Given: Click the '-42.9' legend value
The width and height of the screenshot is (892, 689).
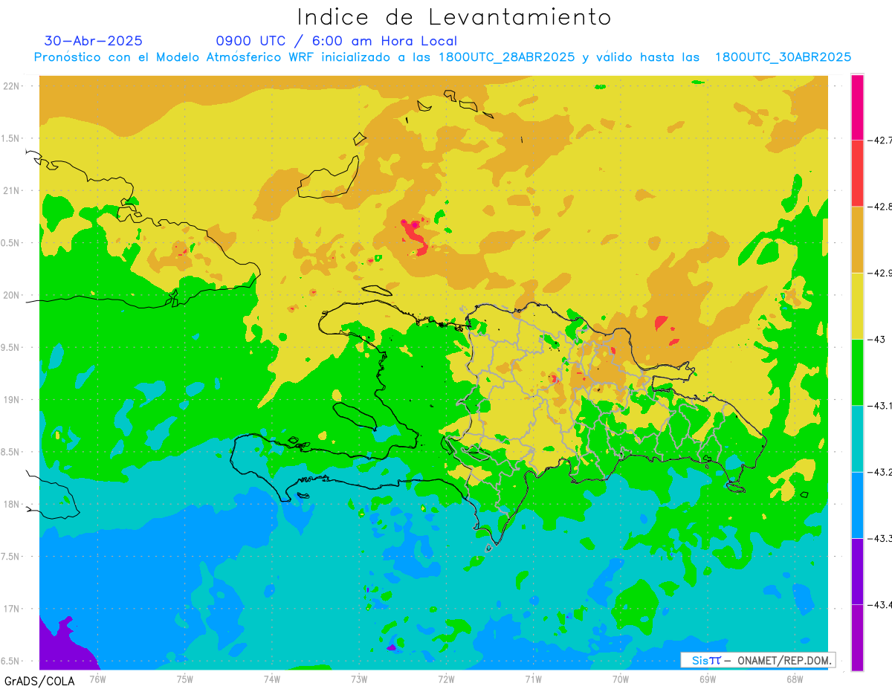Looking at the screenshot, I should [879, 273].
